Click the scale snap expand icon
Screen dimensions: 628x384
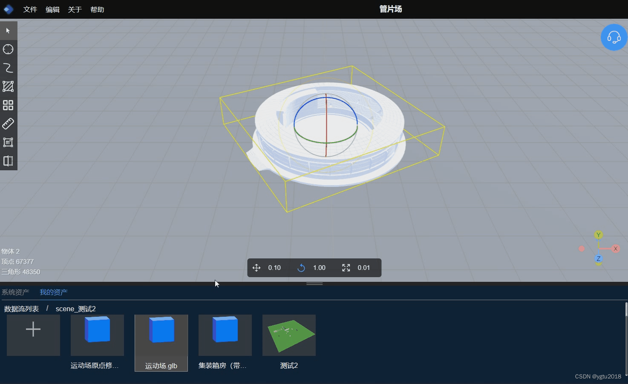point(346,268)
